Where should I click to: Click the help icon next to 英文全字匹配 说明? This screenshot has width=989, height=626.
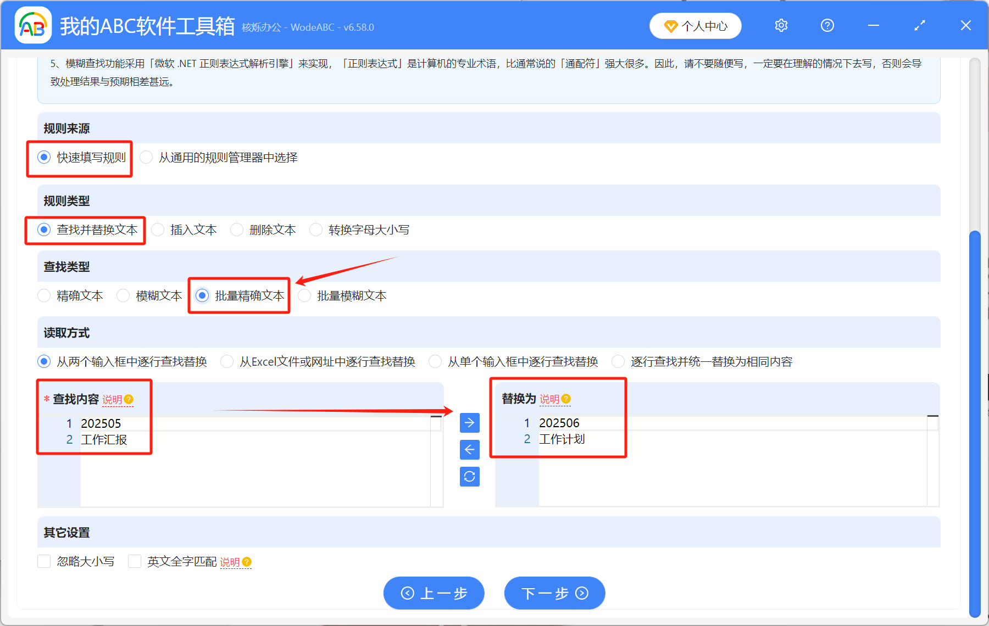pyautogui.click(x=246, y=562)
